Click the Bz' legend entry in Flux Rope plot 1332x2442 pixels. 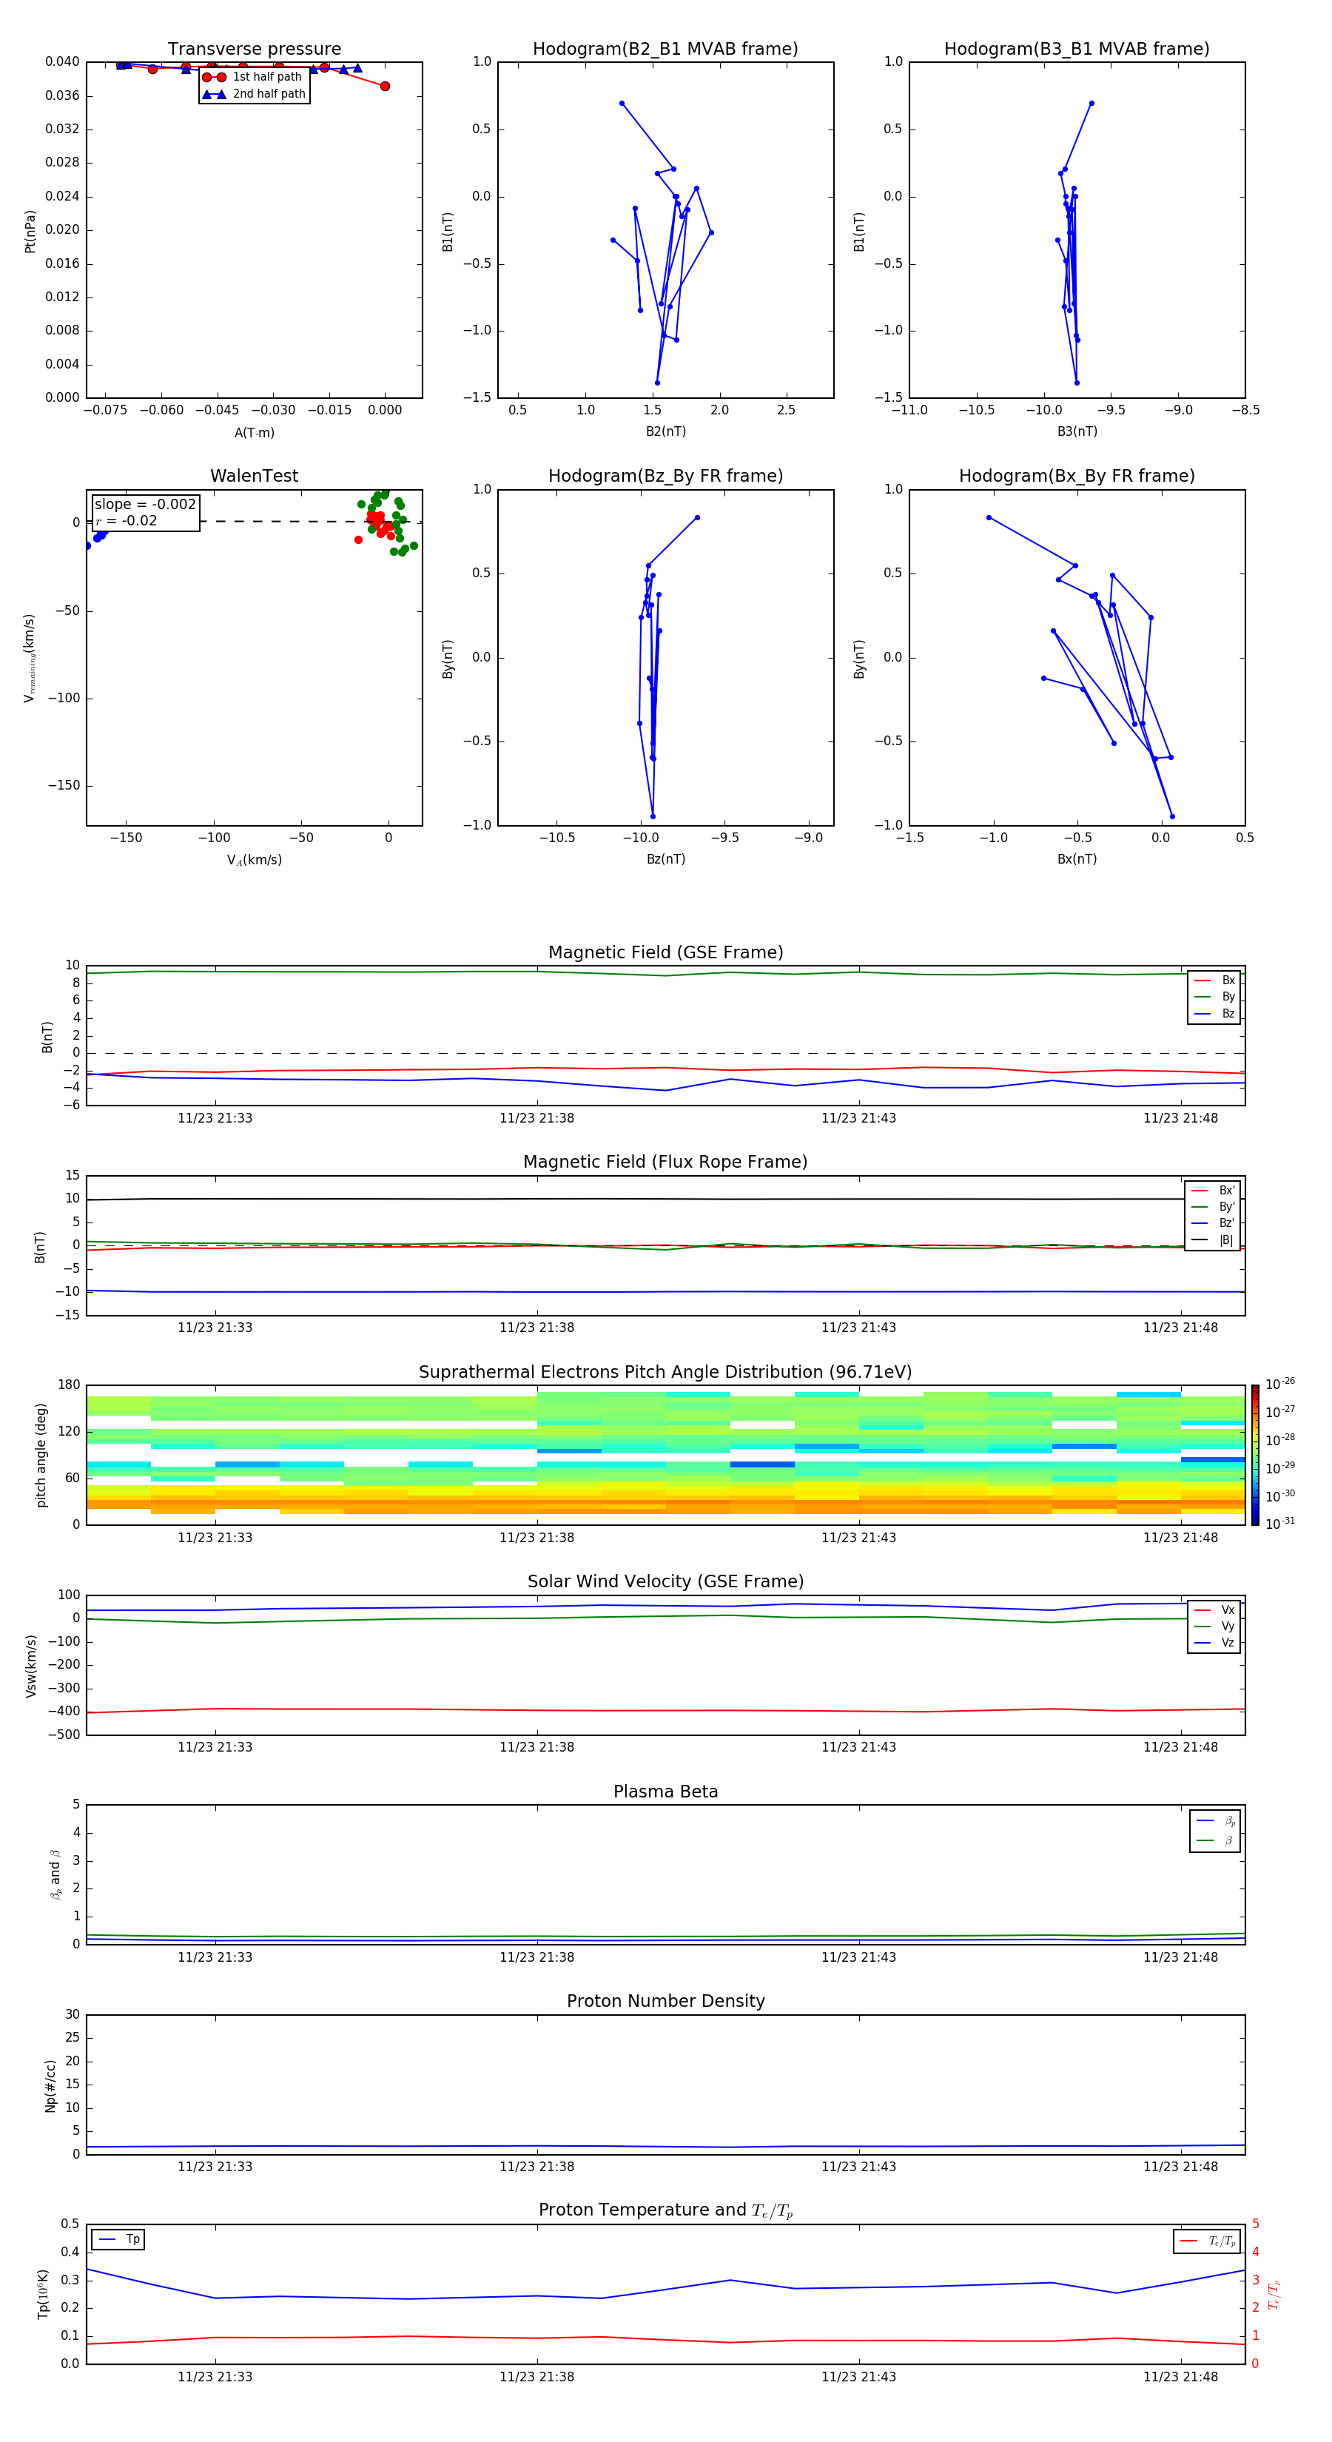(1213, 1223)
